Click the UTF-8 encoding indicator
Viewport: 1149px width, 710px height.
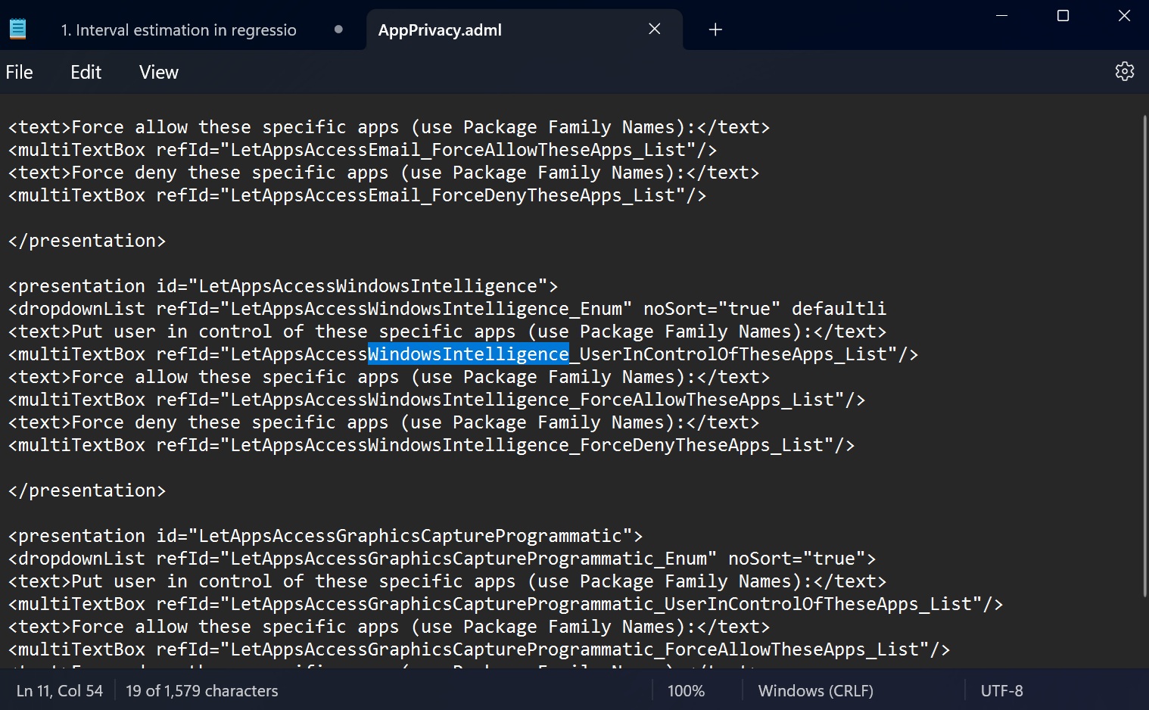tap(1001, 691)
